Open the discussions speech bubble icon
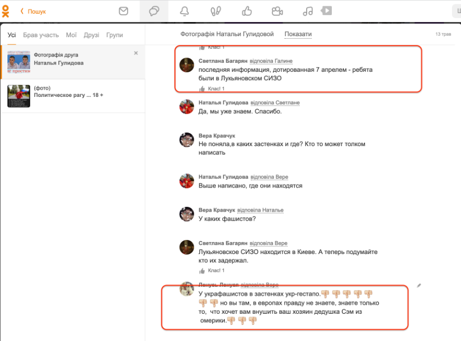 point(154,11)
